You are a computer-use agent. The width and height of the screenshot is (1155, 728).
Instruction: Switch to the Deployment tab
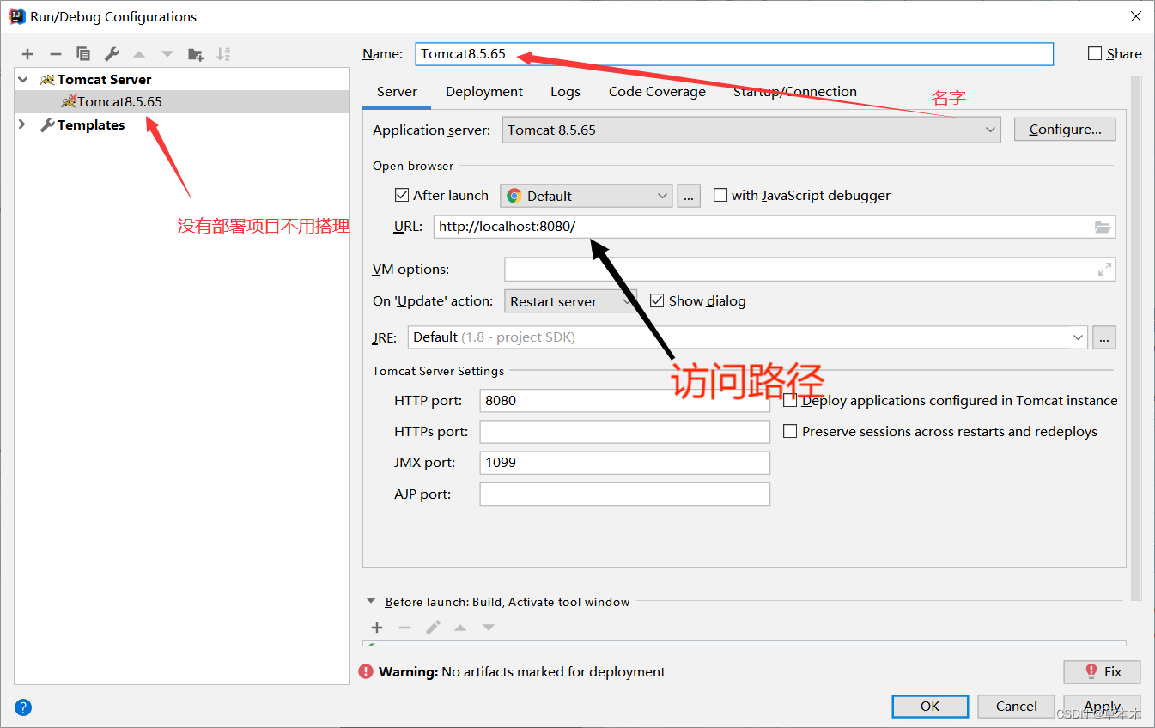point(484,92)
